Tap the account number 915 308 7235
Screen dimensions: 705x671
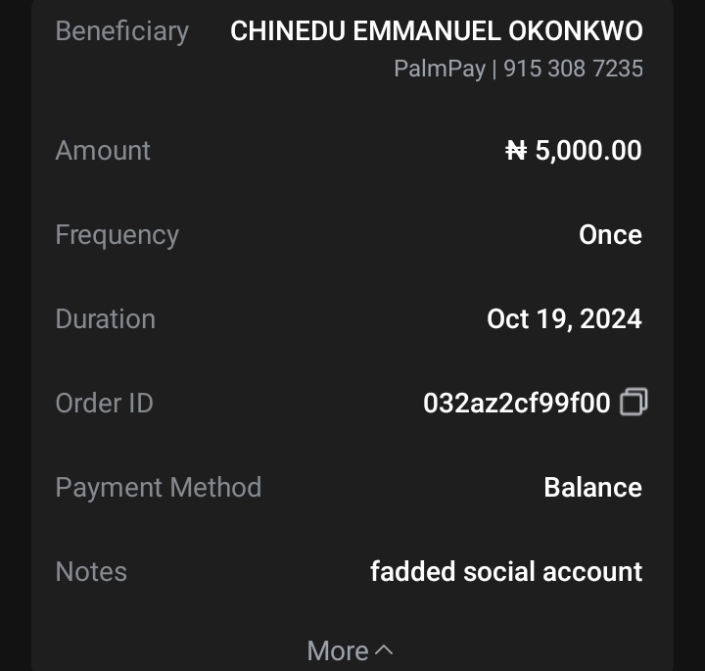574,70
